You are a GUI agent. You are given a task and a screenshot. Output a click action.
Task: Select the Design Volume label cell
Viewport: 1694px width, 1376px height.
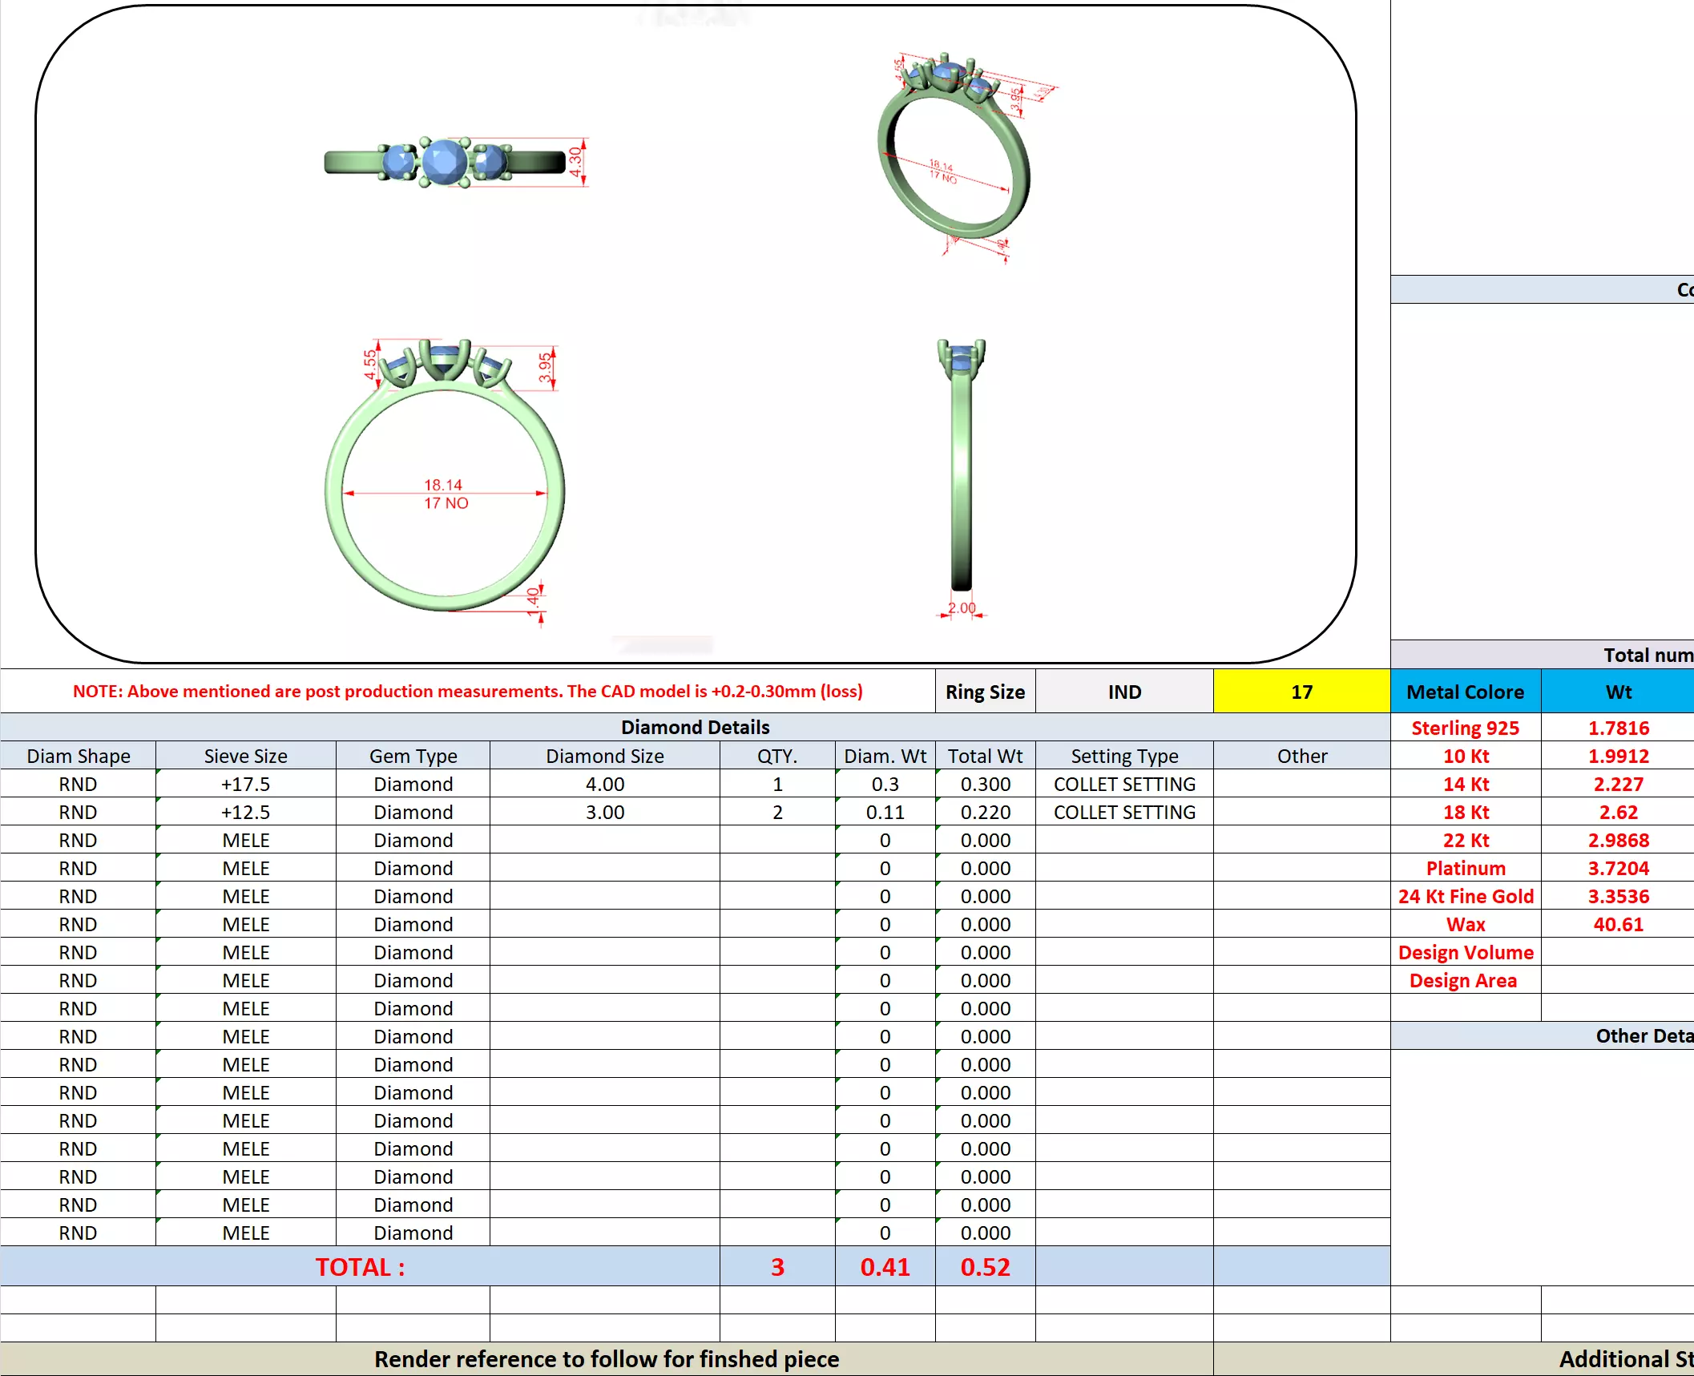click(1465, 952)
